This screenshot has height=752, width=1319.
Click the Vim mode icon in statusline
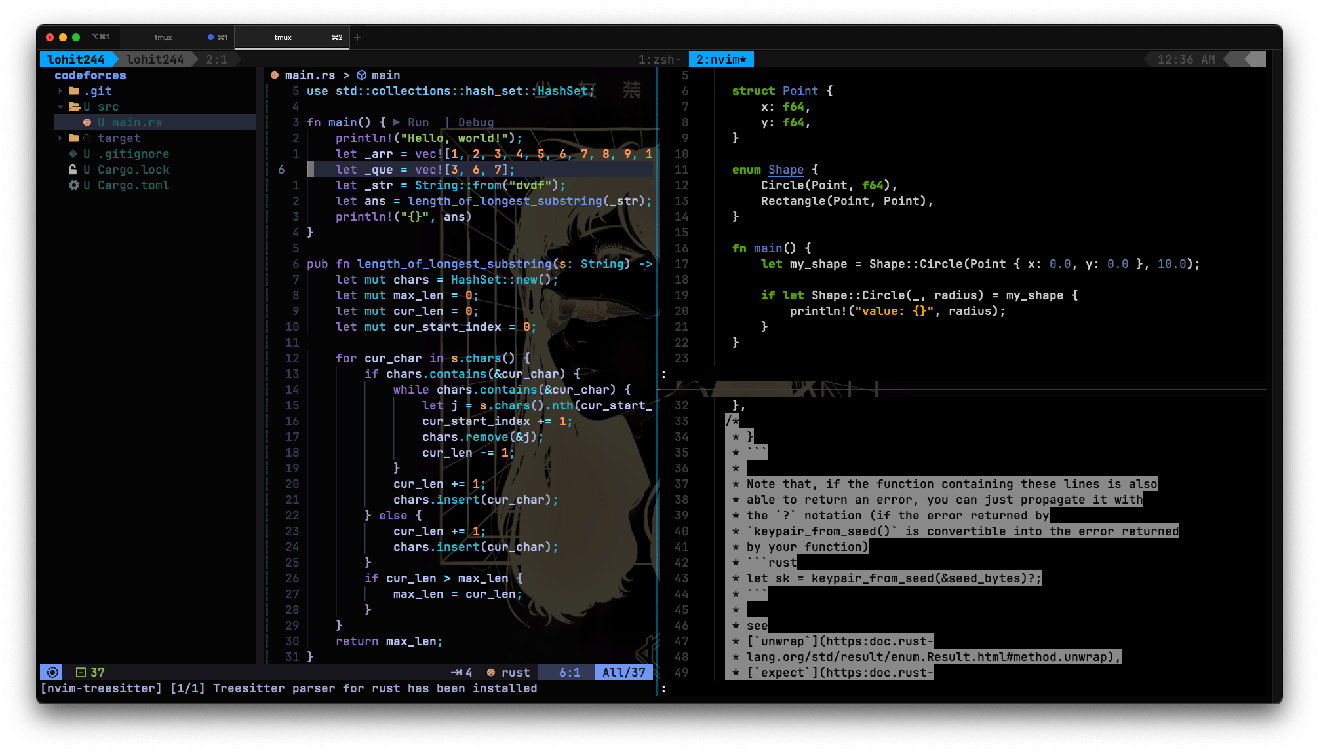(x=52, y=672)
